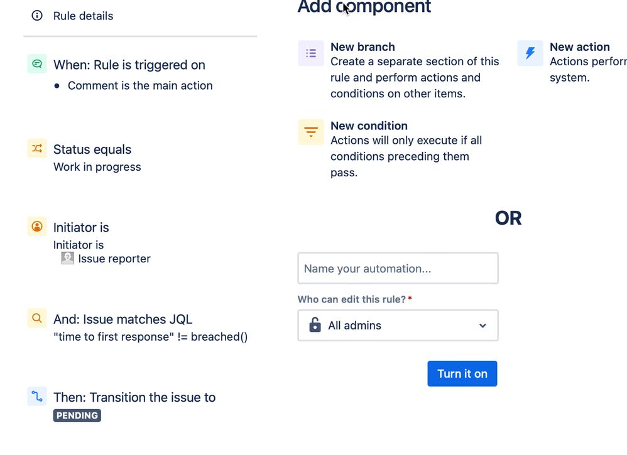Screen dimensions: 627x455
Task: Select the New branch component title
Action: (363, 46)
